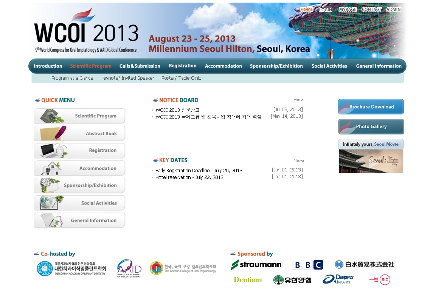Screen dimensions: 433x293
Task: Open the Dentium sponsor logo
Action: pyautogui.click(x=248, y=280)
